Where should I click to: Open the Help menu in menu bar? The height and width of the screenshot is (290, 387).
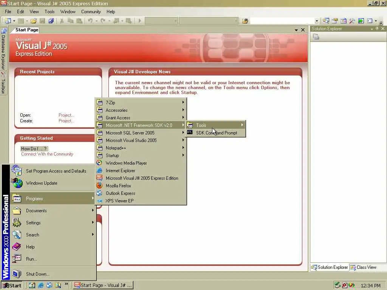[111, 12]
